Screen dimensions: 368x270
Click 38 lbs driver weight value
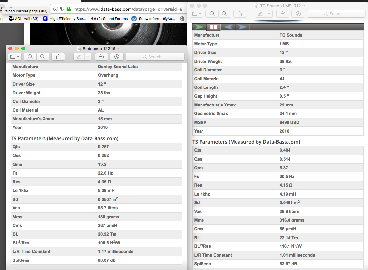point(286,61)
